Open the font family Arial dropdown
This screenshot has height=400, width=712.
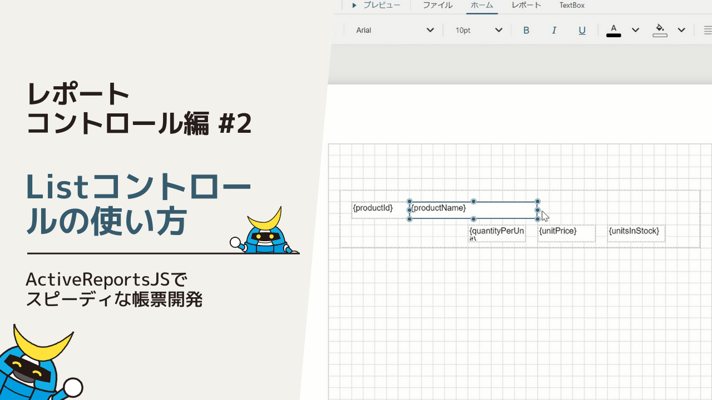394,31
